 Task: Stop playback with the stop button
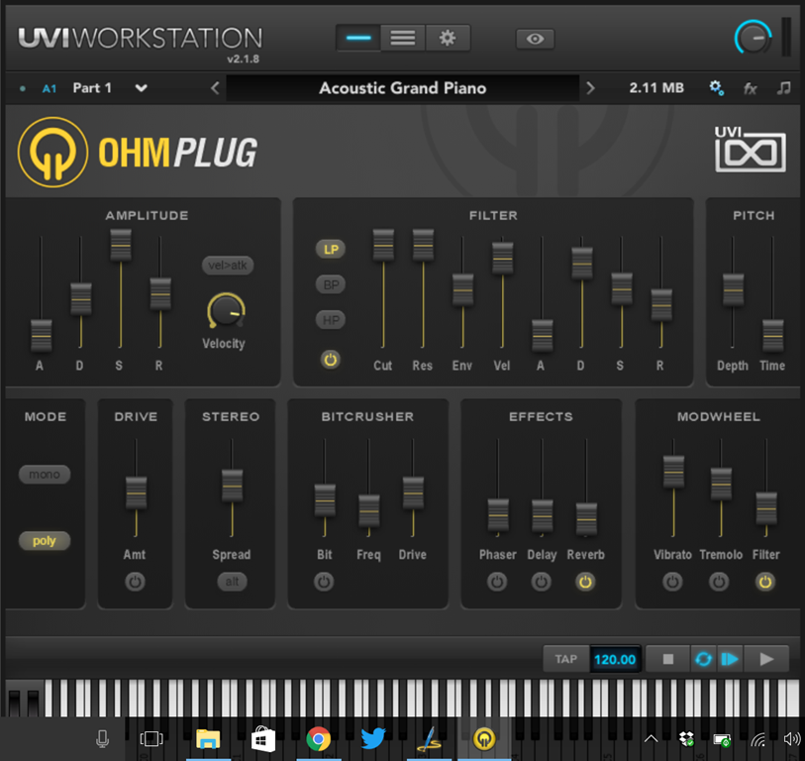tap(667, 659)
